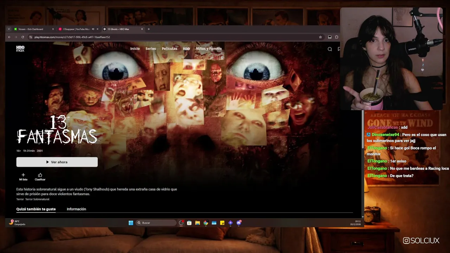This screenshot has height=253, width=450.
Task: Click the install/cast icon beside bookmark star
Action: pyautogui.click(x=330, y=37)
